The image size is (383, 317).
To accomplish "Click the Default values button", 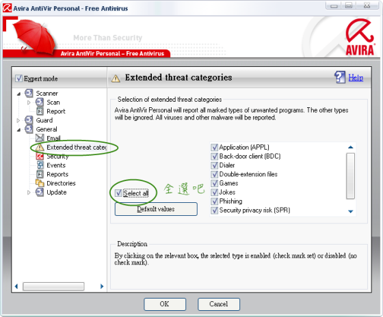I will click(x=156, y=209).
